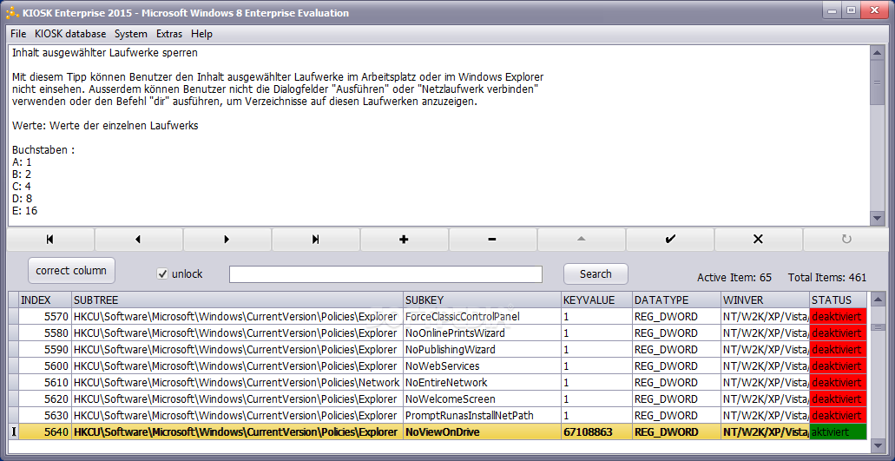
Task: Click the SUBKEY column header
Action: coord(482,300)
